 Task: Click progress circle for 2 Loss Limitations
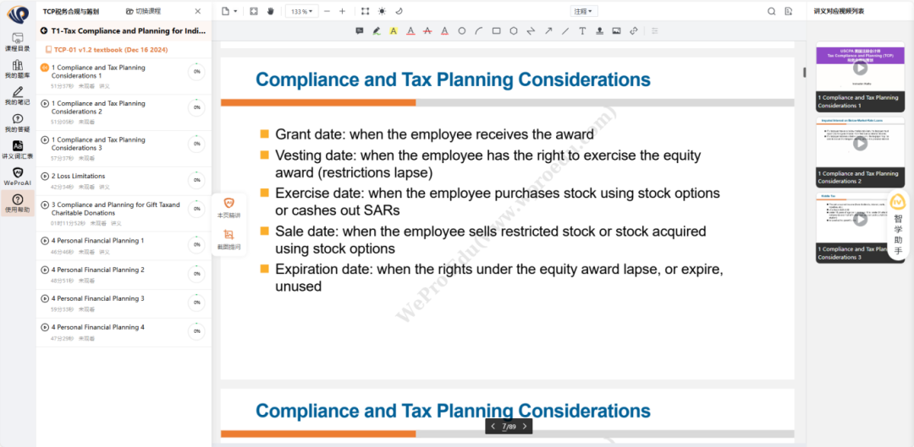click(x=196, y=181)
